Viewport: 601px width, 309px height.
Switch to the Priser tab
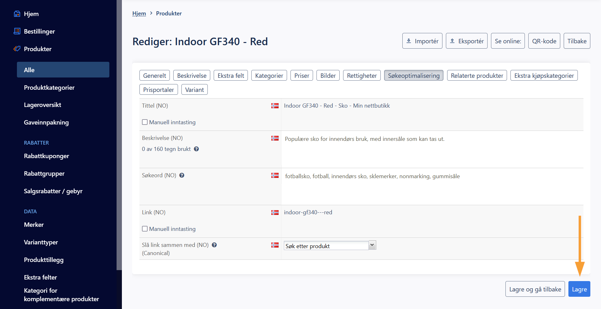(302, 76)
